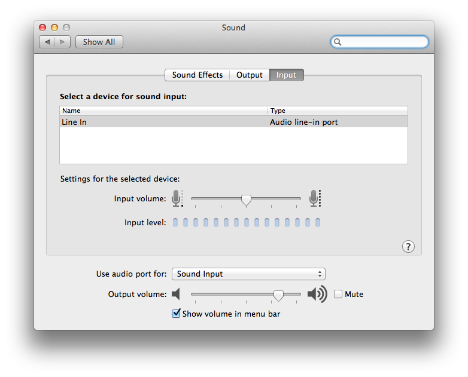Click the low input volume microphone icon
The width and height of the screenshot is (468, 377).
pos(177,198)
